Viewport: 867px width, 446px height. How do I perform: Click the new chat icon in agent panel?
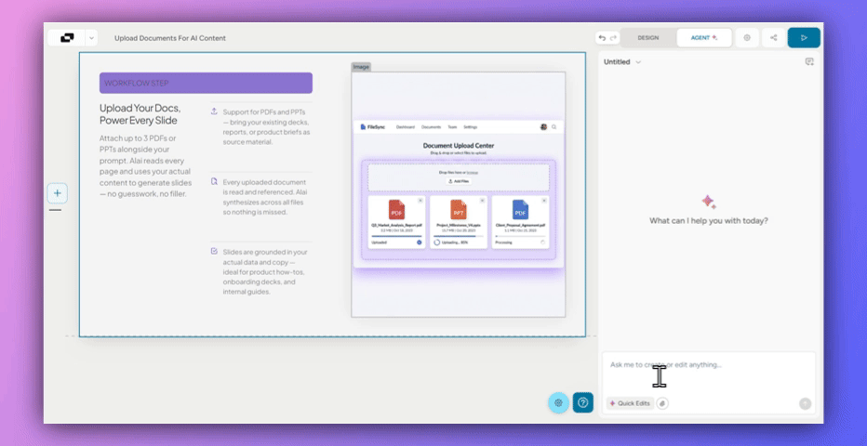click(809, 62)
